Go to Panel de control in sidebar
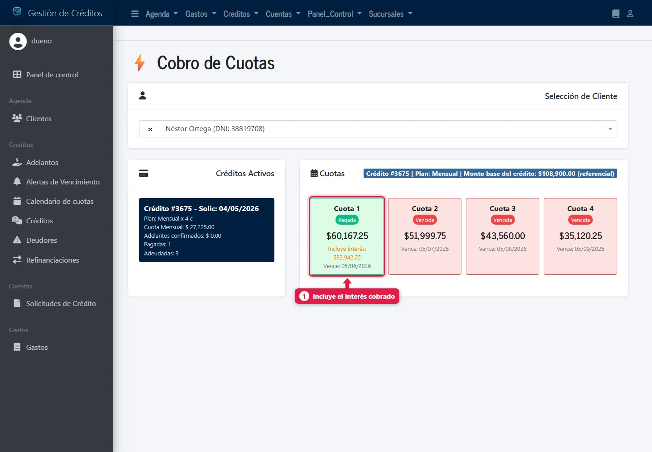 tap(57, 75)
